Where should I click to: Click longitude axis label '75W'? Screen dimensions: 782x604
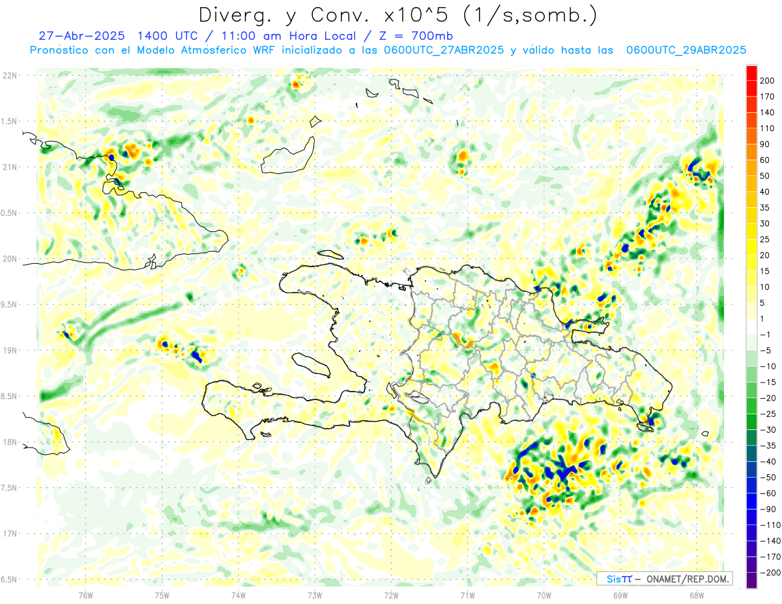click(x=162, y=596)
